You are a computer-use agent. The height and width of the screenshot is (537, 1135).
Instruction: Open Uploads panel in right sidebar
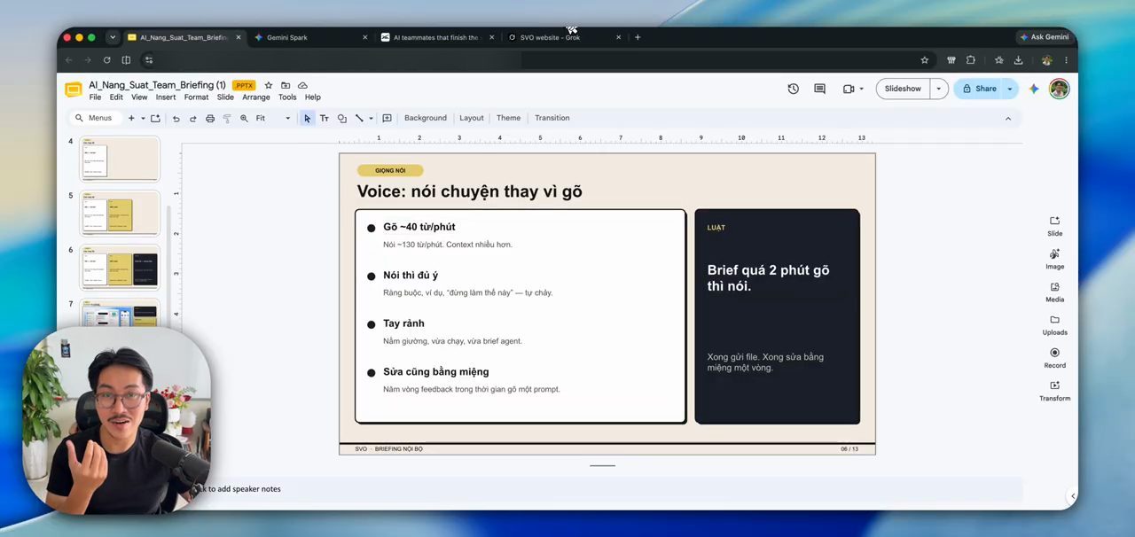tap(1054, 324)
